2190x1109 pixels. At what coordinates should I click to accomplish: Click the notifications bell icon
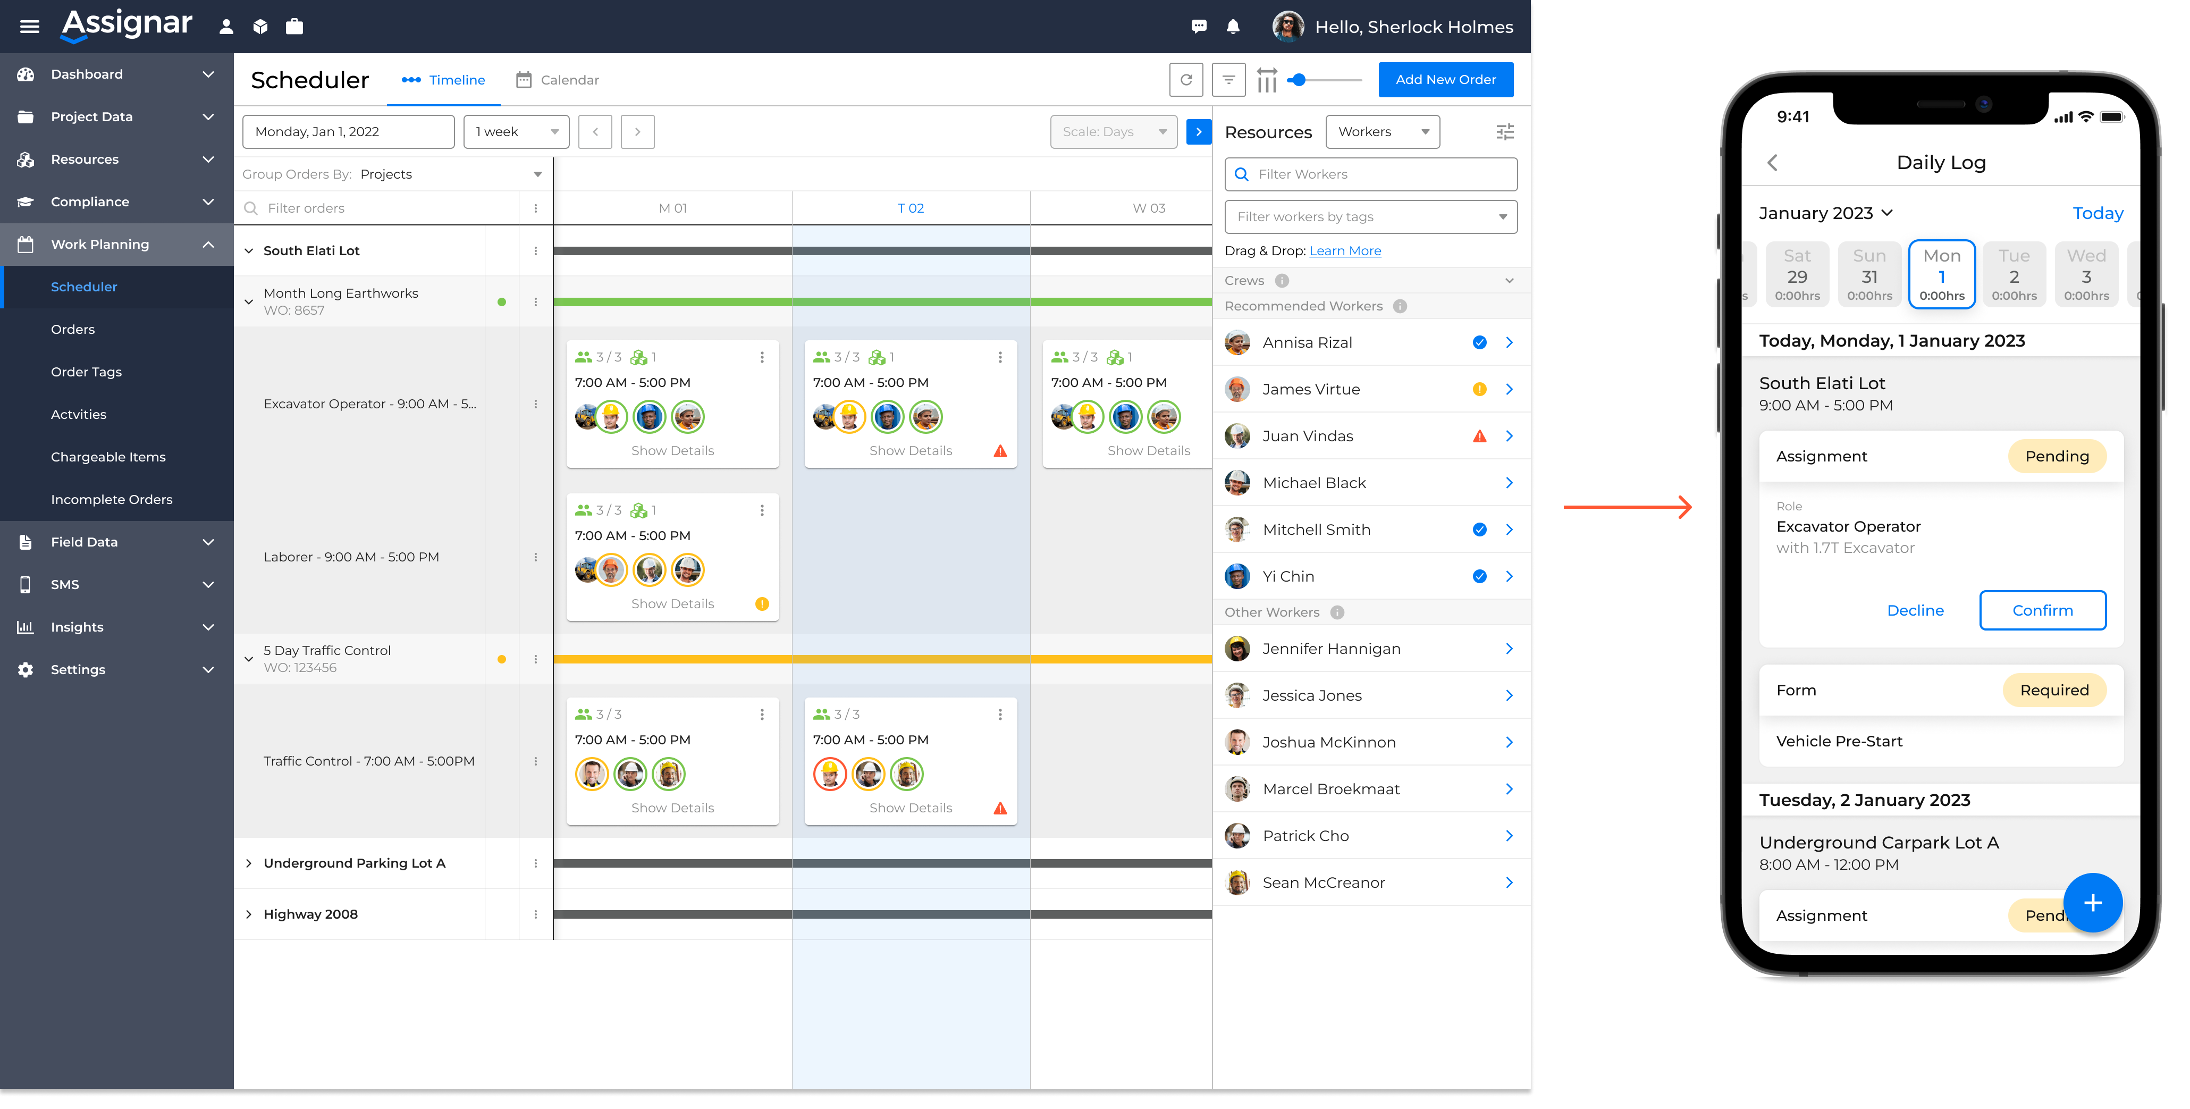[1233, 27]
